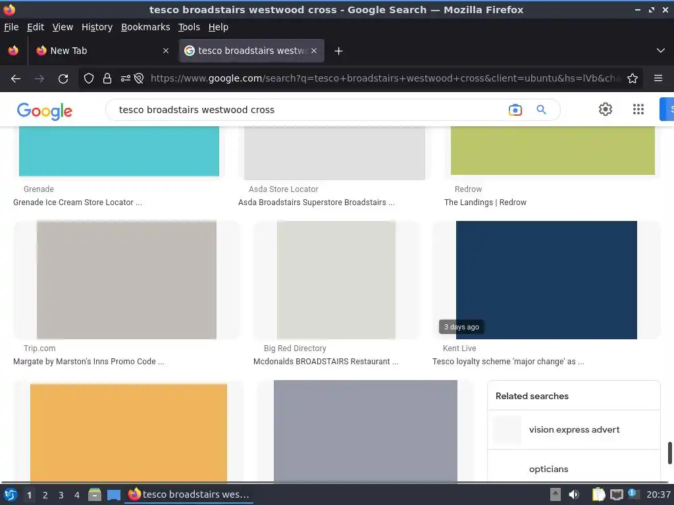Open the Help menu

[x=219, y=27]
